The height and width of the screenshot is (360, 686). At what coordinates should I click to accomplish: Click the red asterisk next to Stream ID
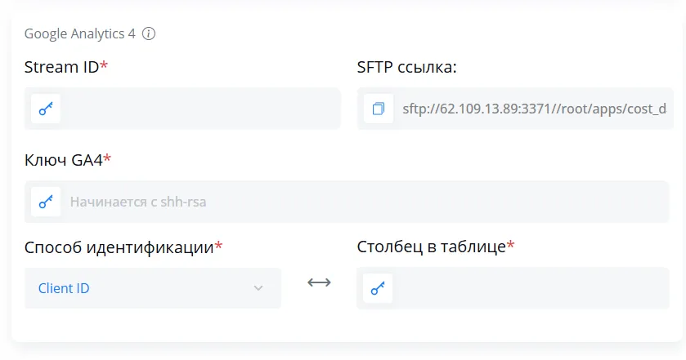[104, 65]
